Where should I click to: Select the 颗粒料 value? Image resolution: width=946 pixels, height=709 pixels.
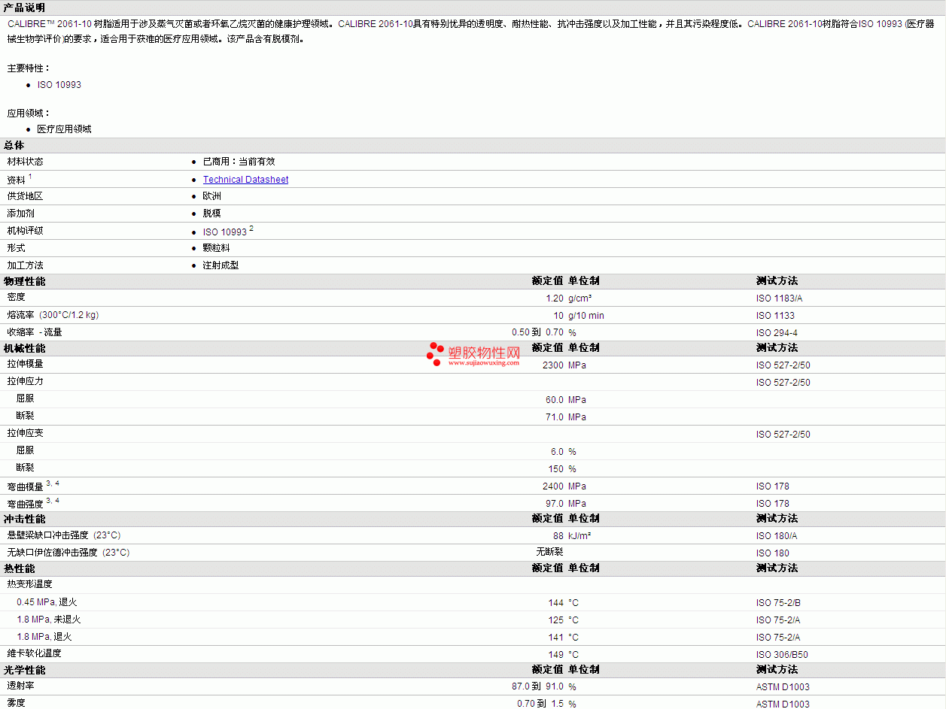point(217,248)
